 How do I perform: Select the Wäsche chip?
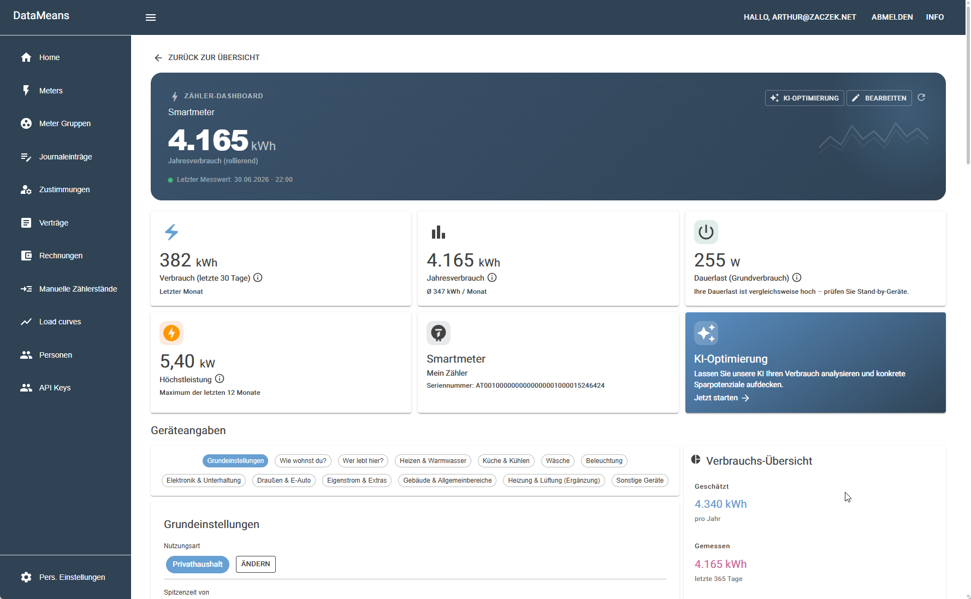(x=558, y=461)
